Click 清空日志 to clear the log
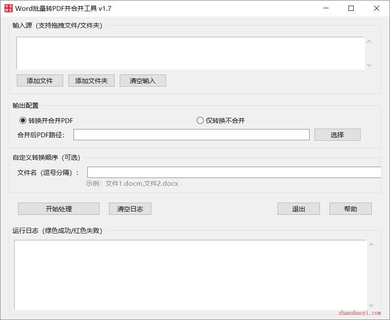The image size is (390, 320). click(x=130, y=209)
